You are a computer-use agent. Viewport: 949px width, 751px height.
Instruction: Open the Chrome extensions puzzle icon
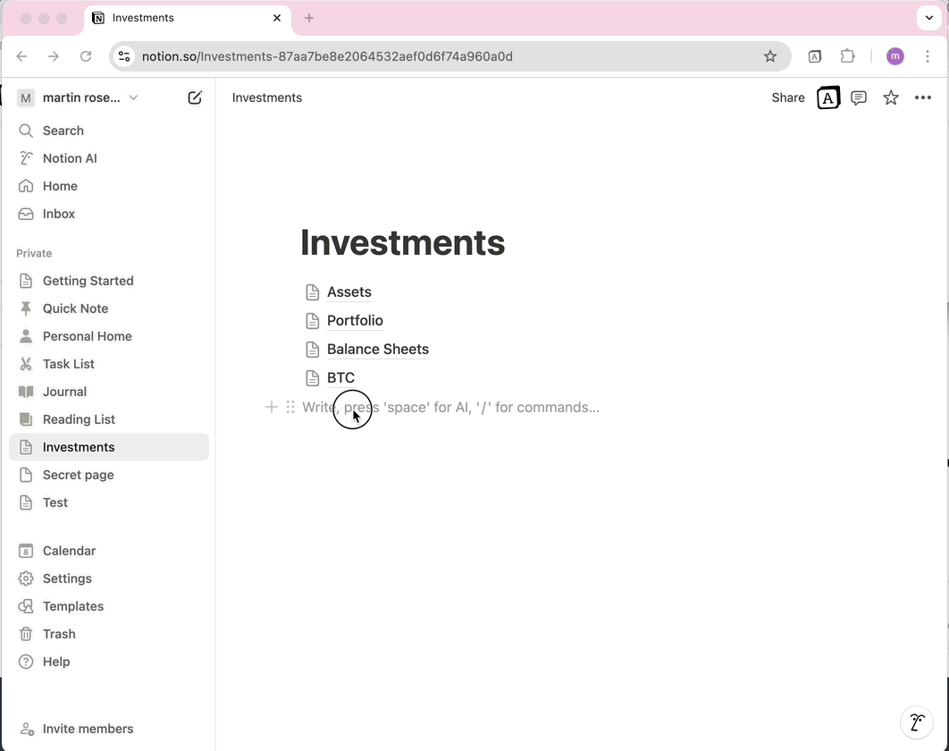point(847,56)
